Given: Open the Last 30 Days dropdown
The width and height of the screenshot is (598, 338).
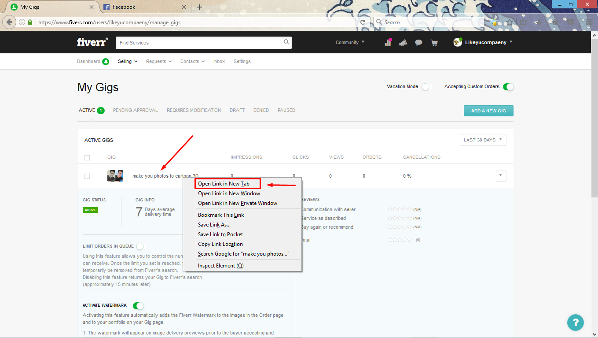Looking at the screenshot, I should coord(483,140).
